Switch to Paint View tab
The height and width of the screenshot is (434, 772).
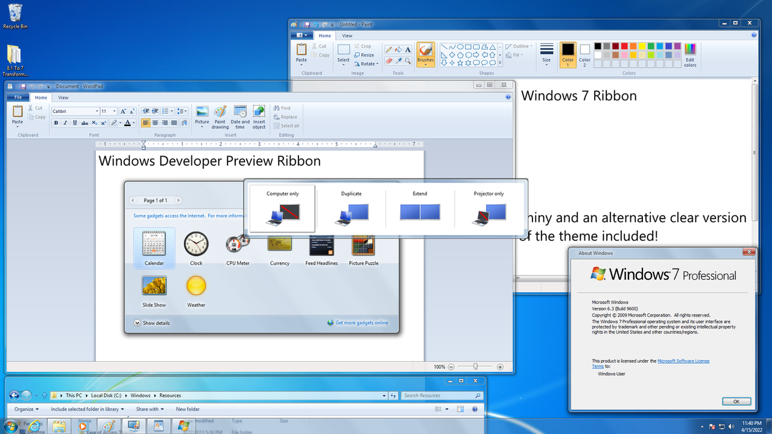pyautogui.click(x=347, y=36)
